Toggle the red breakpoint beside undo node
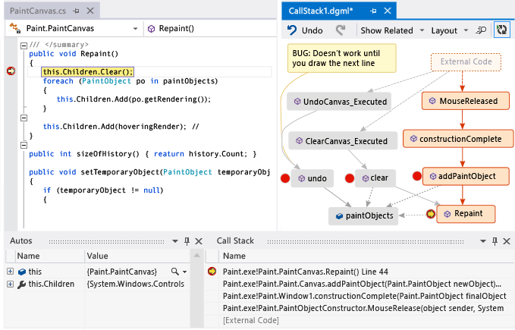The height and width of the screenshot is (330, 515). pyautogui.click(x=286, y=178)
